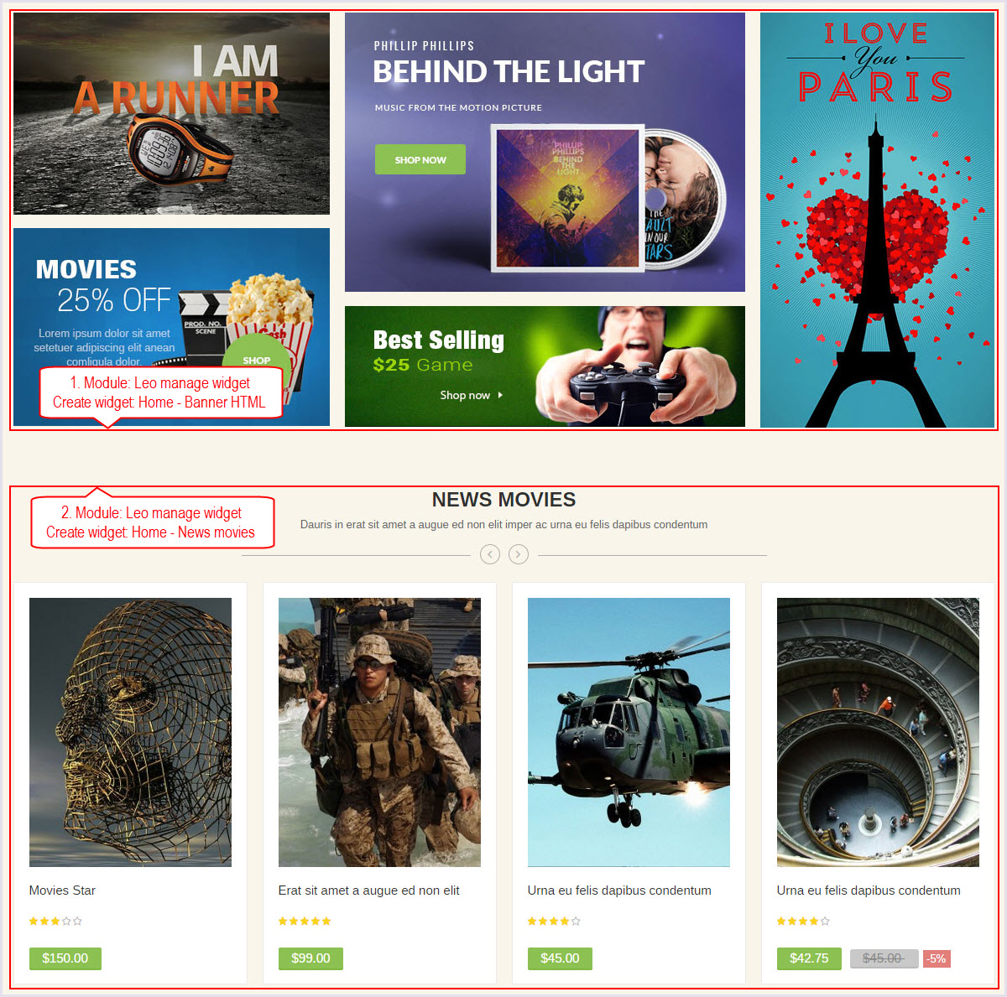
Task: Click the Dauris in erat sit amet description
Action: click(503, 525)
